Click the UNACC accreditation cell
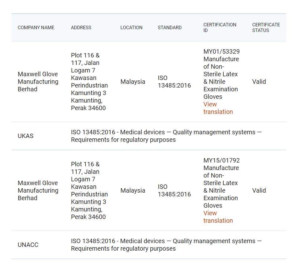Viewport: 304px width, 277px height. click(28, 245)
